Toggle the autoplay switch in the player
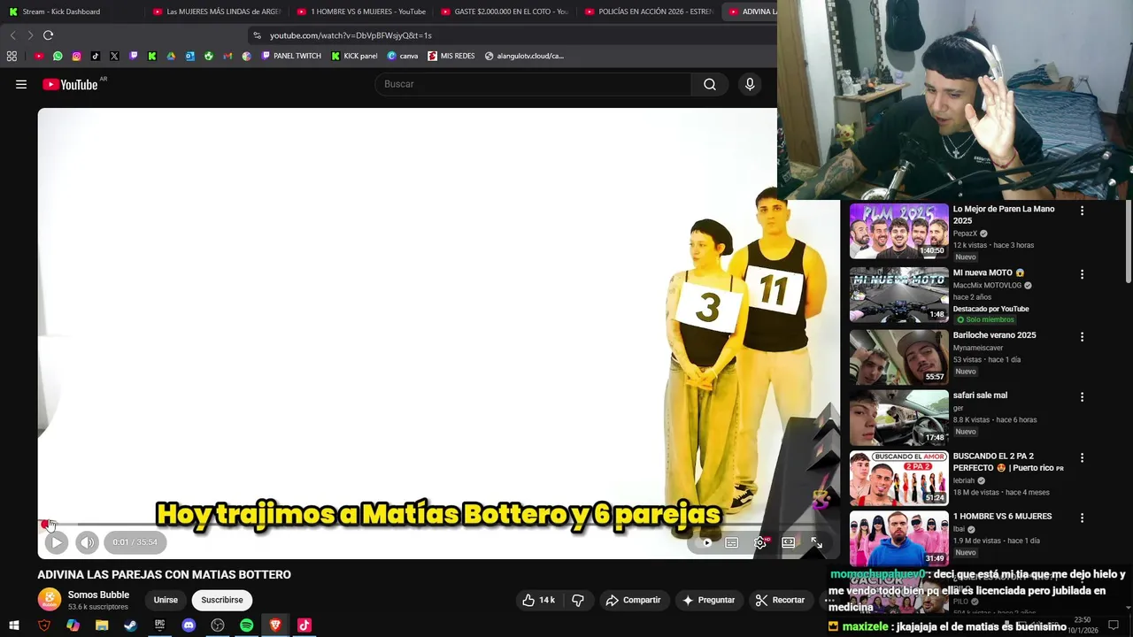 coord(704,542)
